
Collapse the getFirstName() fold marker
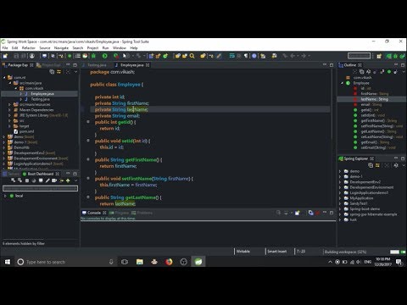88,159
